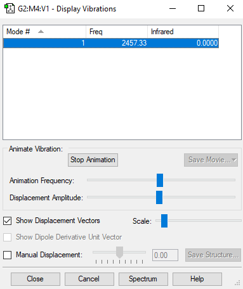Viewport: 243px width, 289px height.
Task: Click the Displacement Amplitude slider handle
Action: tap(159, 197)
